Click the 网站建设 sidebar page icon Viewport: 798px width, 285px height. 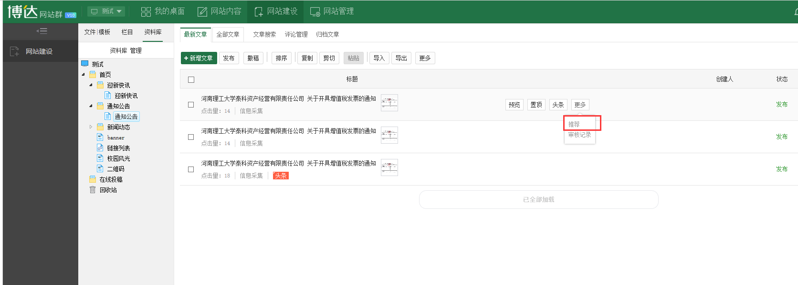[14, 51]
